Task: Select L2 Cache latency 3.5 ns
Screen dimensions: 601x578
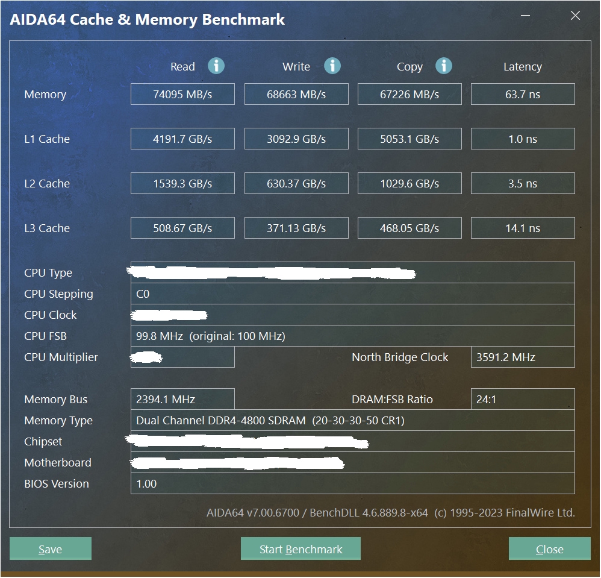Action: coord(523,183)
